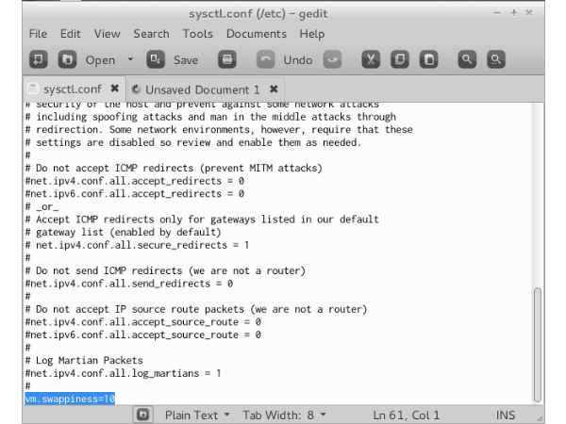Open the Documents menu

[x=257, y=34]
